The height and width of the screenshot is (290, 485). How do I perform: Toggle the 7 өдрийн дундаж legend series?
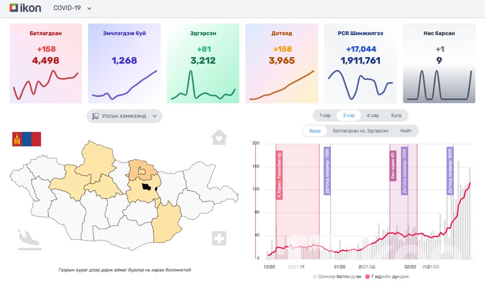(x=387, y=276)
